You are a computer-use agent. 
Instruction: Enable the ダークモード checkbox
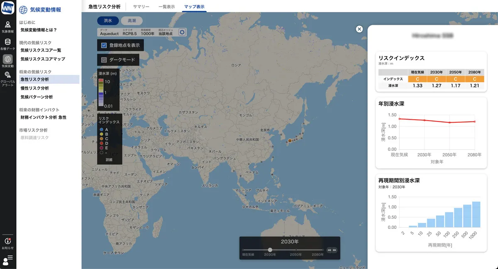[x=104, y=60]
